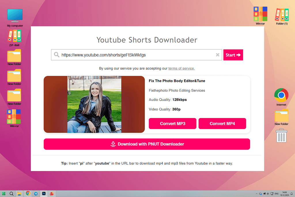
Task: Show hidden tray icons chevron
Action: (x=257, y=194)
